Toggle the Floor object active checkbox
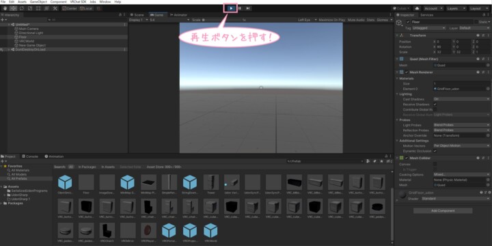 pyautogui.click(x=408, y=22)
